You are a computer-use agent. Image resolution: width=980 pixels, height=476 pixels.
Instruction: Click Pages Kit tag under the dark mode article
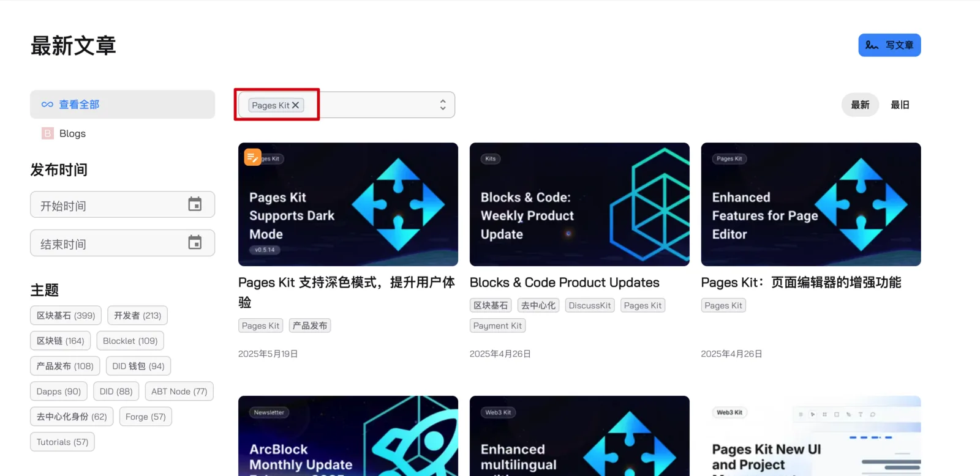261,325
